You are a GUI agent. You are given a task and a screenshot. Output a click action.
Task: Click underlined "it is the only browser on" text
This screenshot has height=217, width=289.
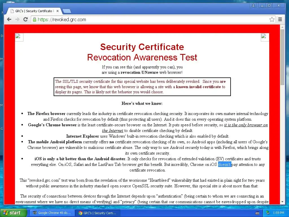click(246, 125)
